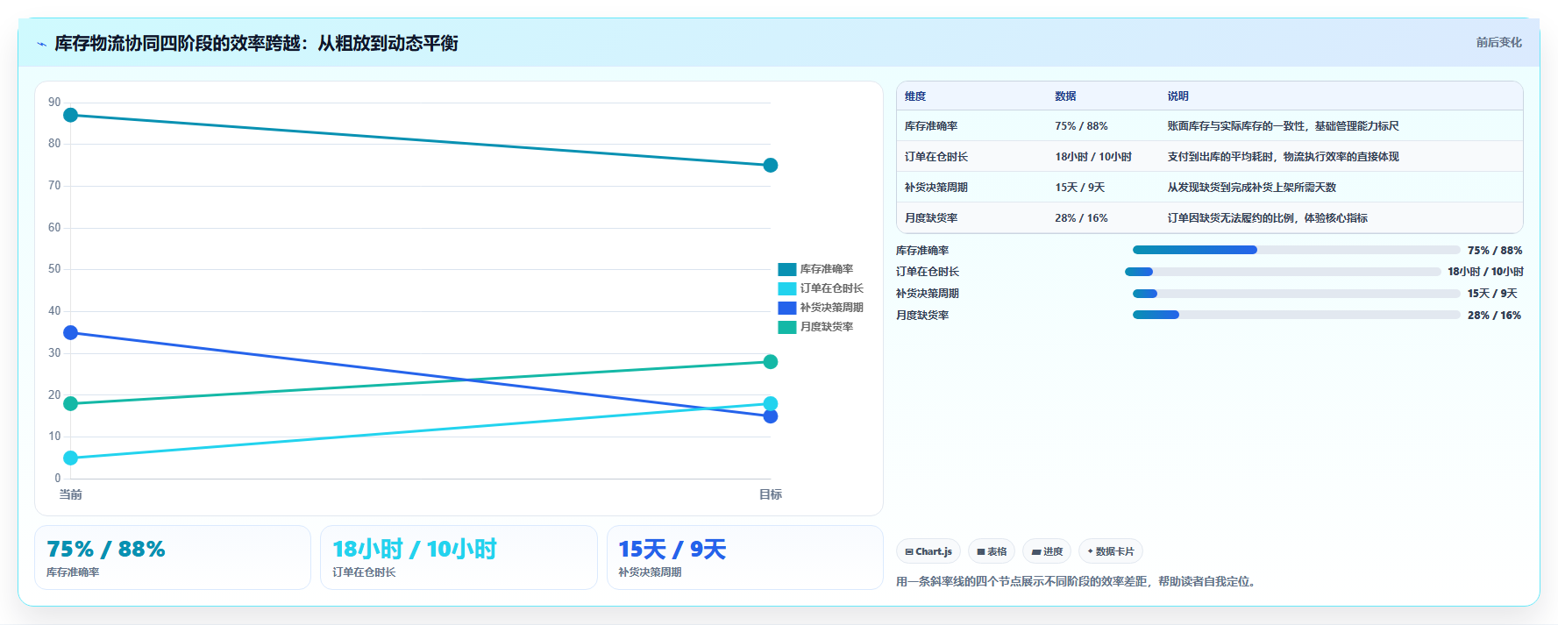Click the footer description about 斜率线
1558x625 pixels.
pyautogui.click(x=1078, y=581)
